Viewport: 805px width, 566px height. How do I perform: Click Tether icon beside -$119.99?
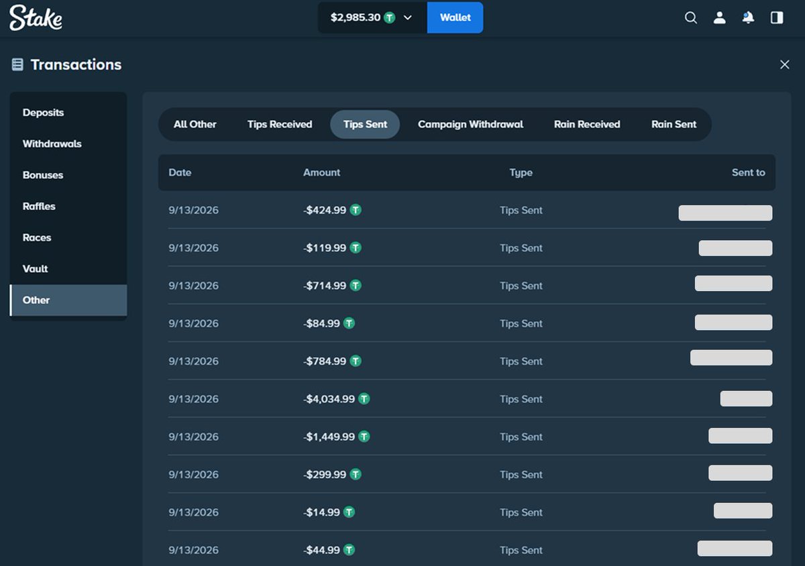coord(356,247)
